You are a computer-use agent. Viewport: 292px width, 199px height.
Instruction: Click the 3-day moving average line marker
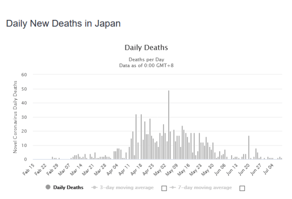pos(95,188)
